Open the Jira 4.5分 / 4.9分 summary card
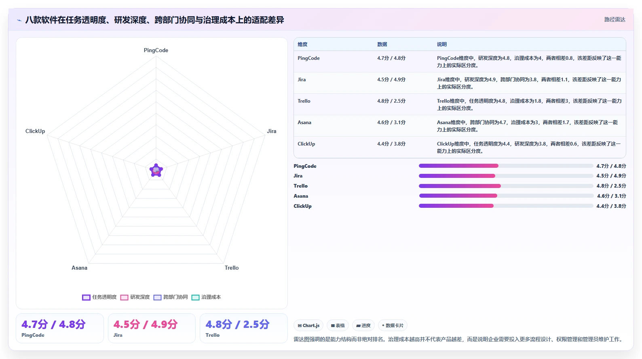642x359 pixels. (152, 328)
